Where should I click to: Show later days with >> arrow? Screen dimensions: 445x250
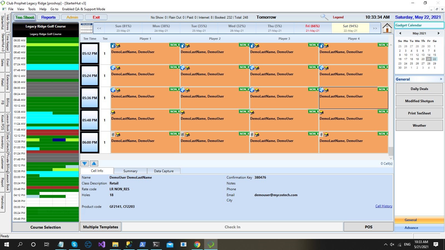[x=375, y=28]
